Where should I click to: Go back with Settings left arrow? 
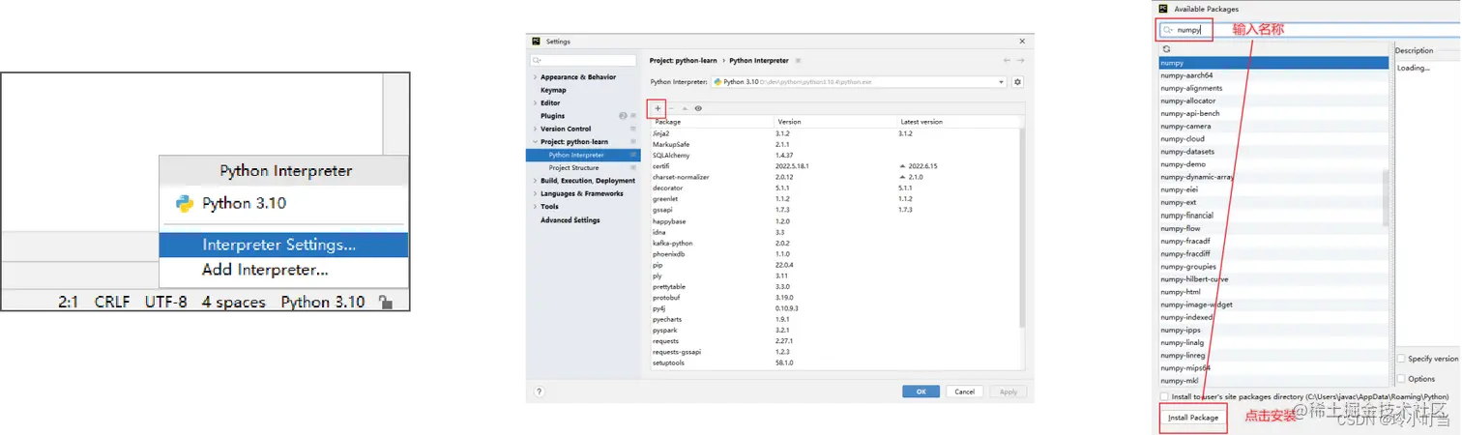pos(1007,61)
